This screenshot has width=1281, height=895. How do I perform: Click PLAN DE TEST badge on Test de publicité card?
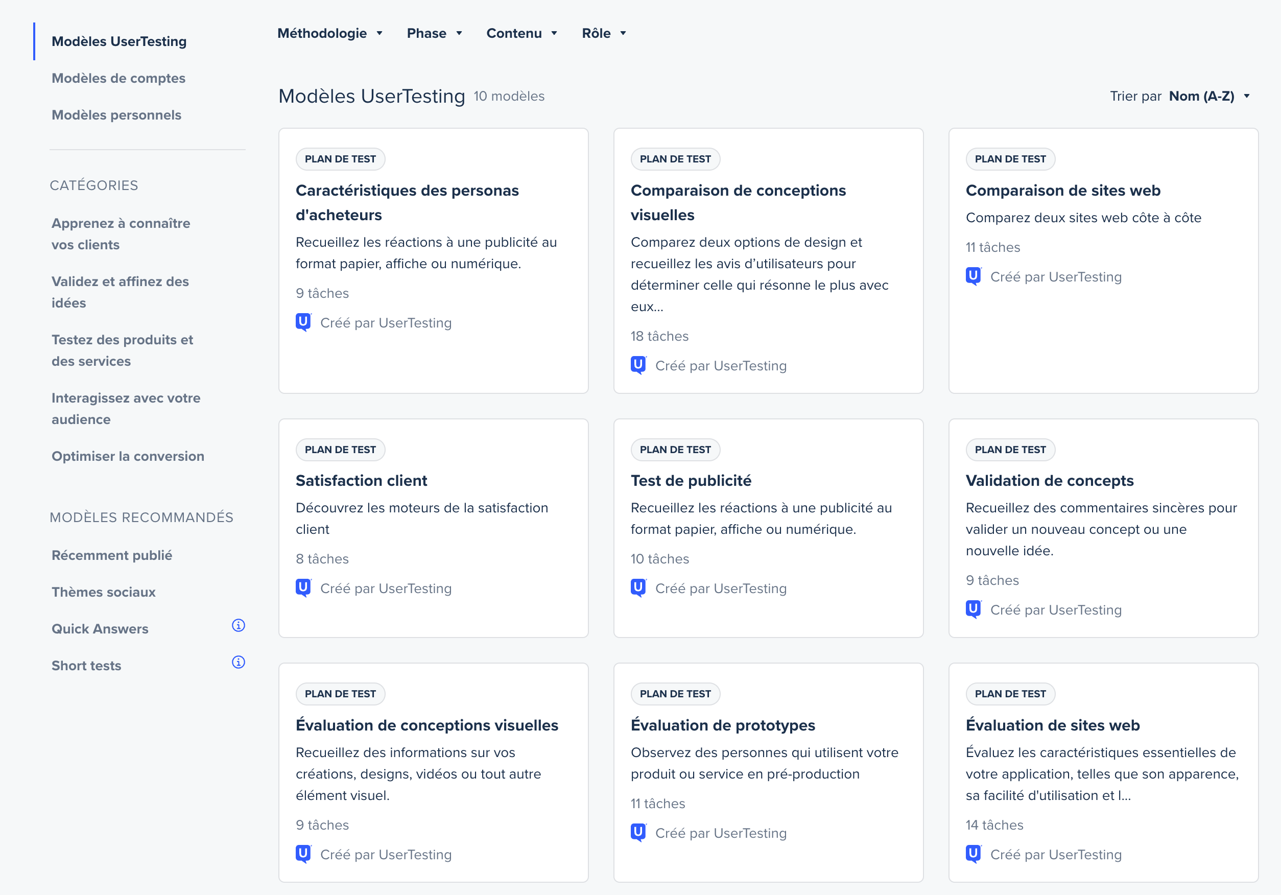click(675, 450)
